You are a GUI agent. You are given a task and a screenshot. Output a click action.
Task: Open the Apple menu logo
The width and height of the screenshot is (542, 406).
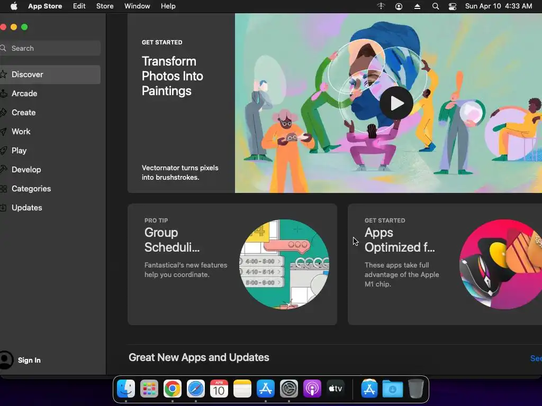click(14, 6)
